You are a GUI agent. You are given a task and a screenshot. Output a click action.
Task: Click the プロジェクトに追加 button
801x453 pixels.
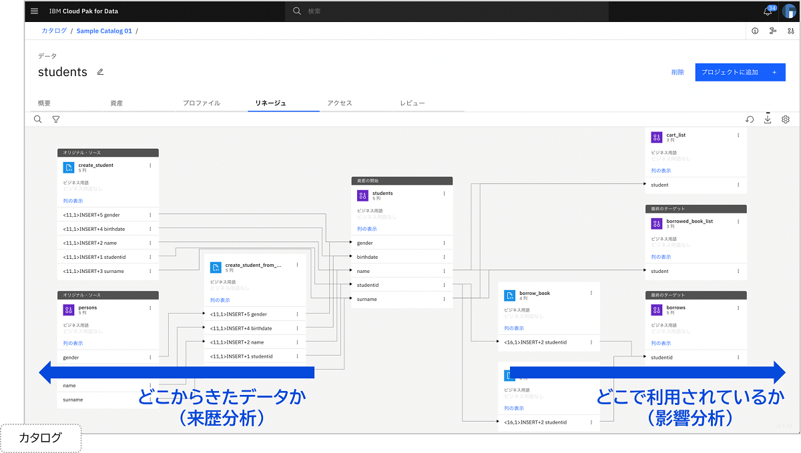click(x=740, y=72)
